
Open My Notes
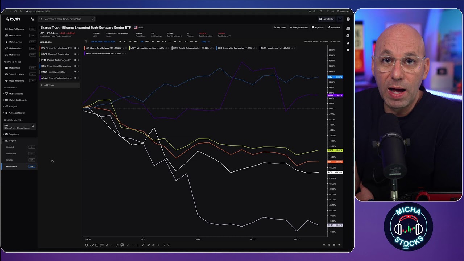[x=318, y=28]
